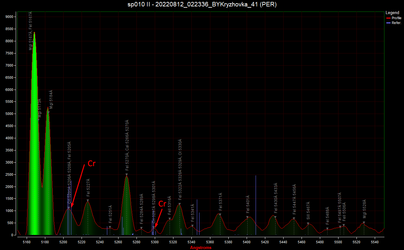Click the FeI 5227Å peak label
404x250 pixels.
[88, 188]
